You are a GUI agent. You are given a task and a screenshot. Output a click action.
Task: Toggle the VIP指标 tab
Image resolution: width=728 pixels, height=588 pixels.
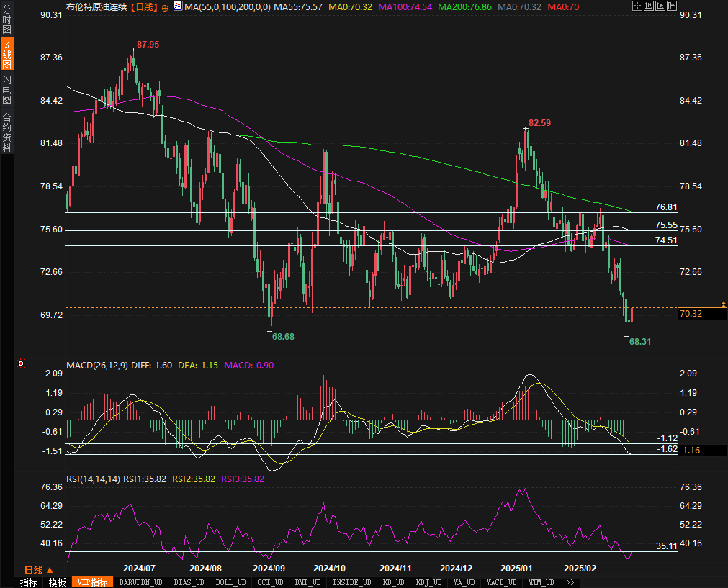pos(93,582)
